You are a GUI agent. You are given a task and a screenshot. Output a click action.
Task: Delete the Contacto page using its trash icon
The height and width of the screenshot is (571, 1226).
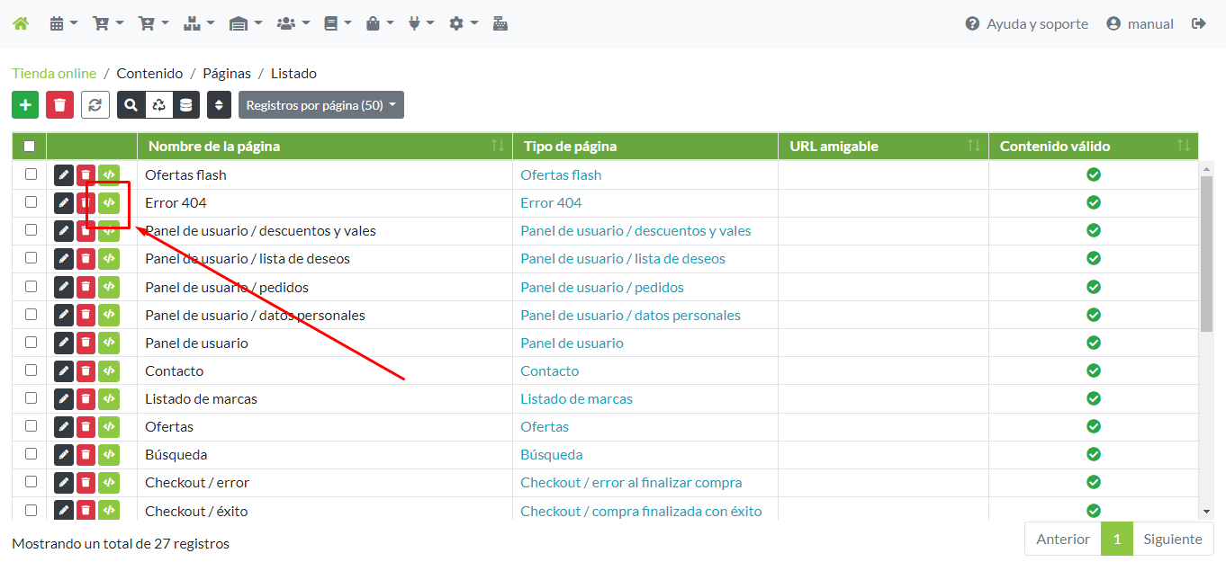click(86, 371)
